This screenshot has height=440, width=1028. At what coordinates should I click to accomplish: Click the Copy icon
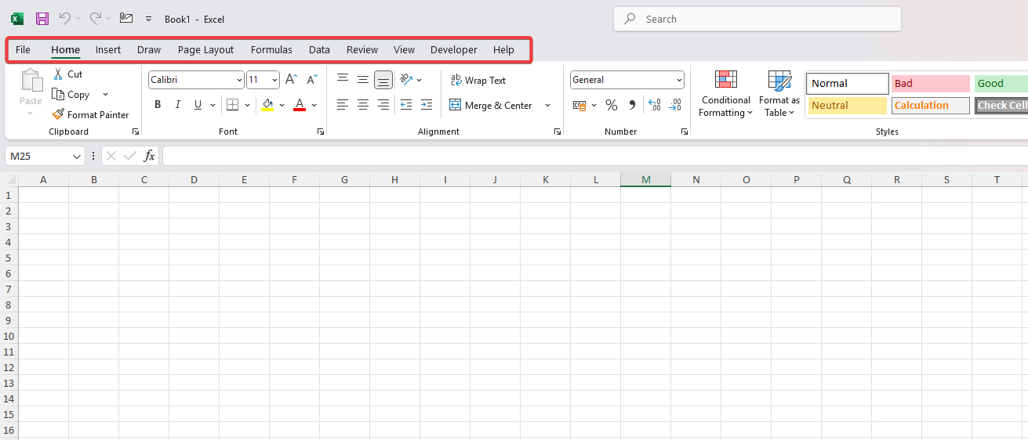[x=58, y=94]
